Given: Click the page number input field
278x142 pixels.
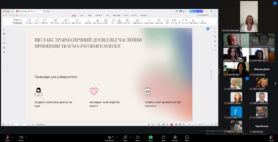Looking at the screenshot, I should (21, 124).
